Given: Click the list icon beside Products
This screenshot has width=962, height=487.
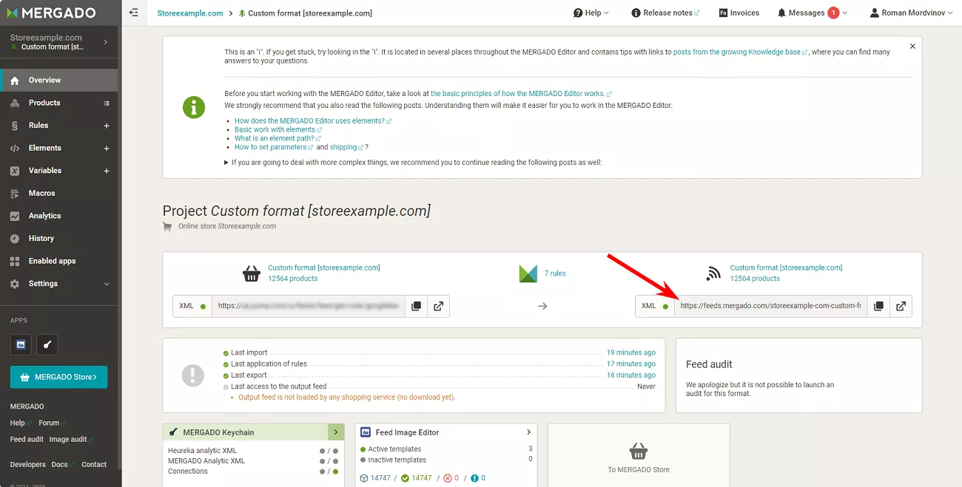Looking at the screenshot, I should (107, 103).
